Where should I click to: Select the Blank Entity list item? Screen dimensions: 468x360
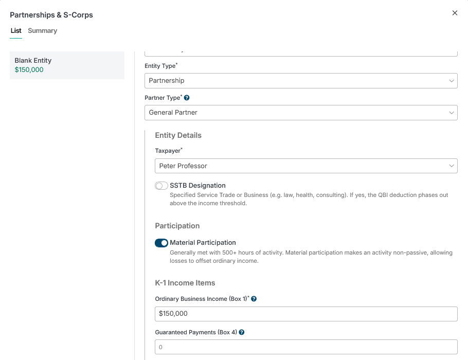click(67, 65)
